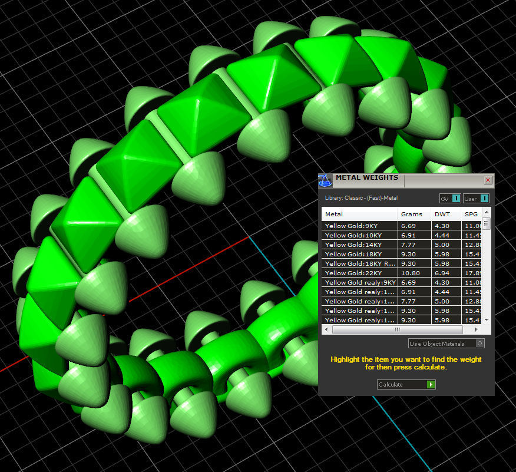Click DWT 5.98 in Yellow Gold:18KY row
Viewport: 516px width, 472px height.
click(446, 254)
